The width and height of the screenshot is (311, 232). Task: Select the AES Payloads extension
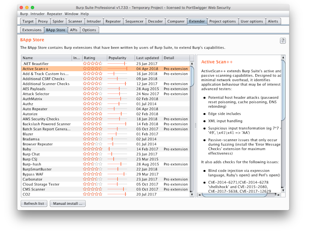tap(106, 89)
